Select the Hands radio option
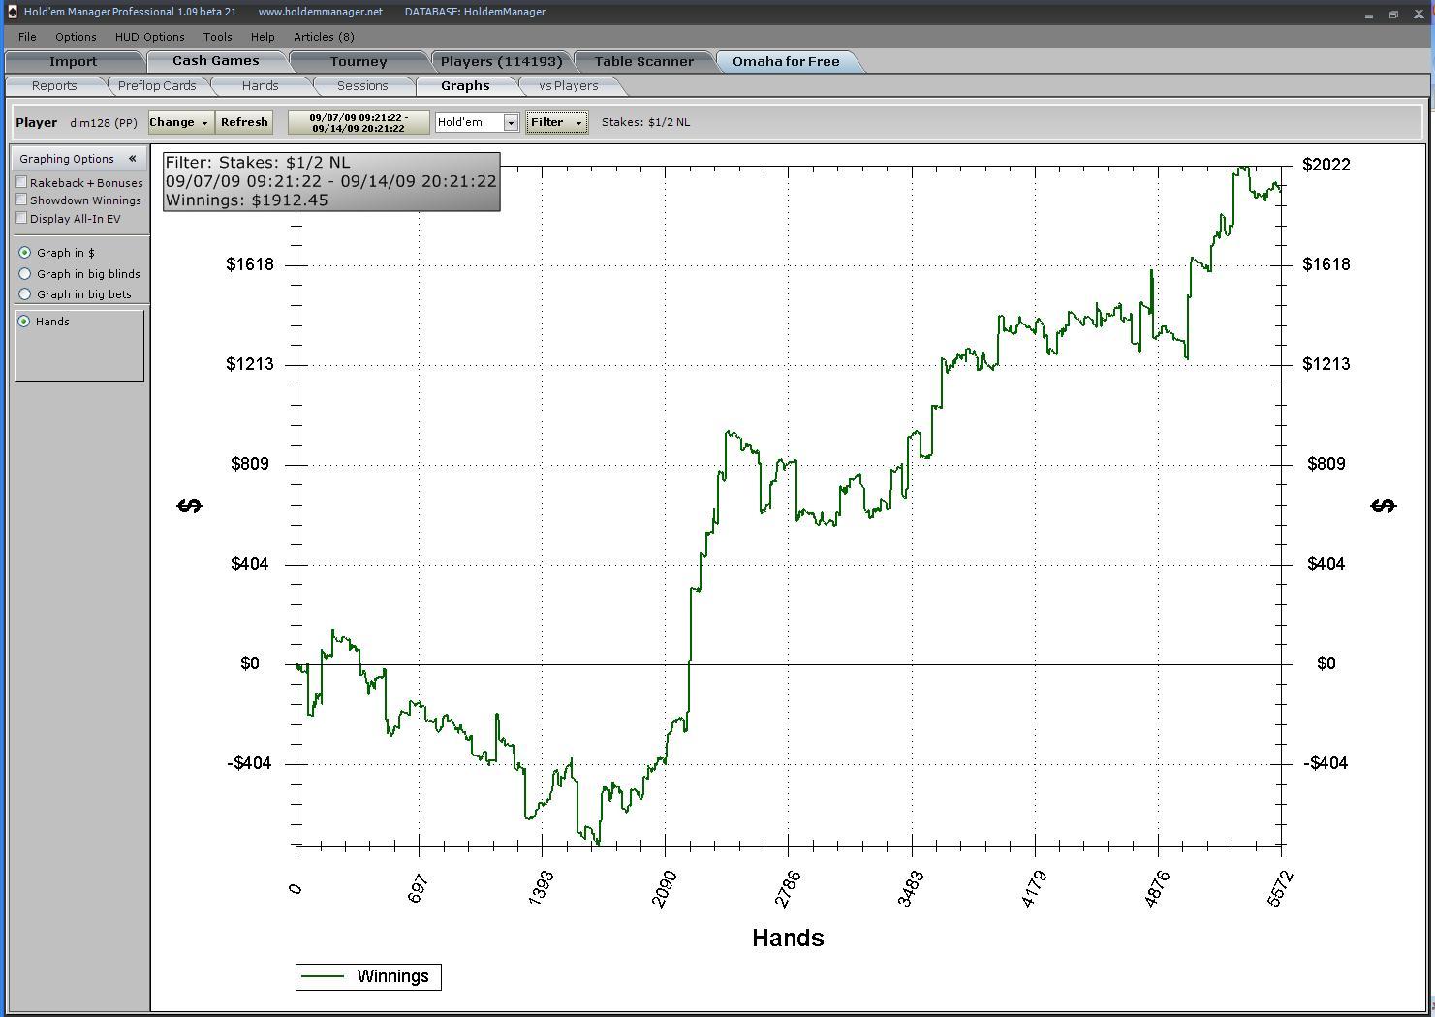Screen dimensions: 1435x1017 (24, 322)
